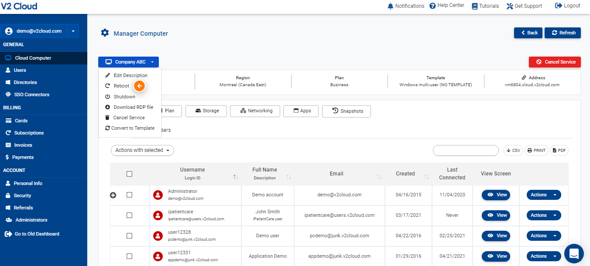590x266 pixels.
Task: Open Actions dropdown for Administrator row
Action: 544,195
